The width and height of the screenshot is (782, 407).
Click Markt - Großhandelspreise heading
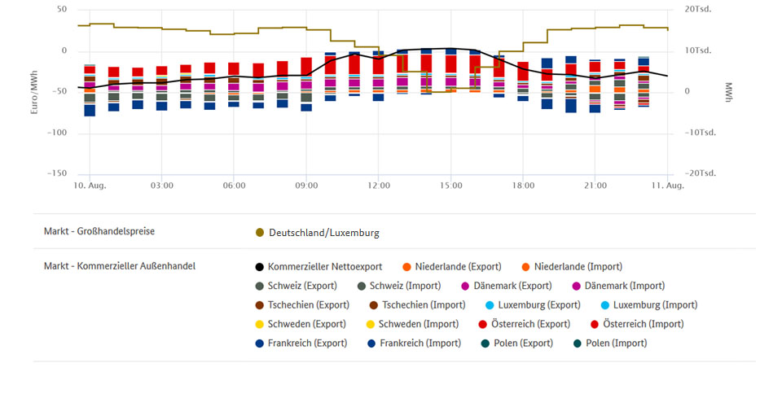pos(99,231)
